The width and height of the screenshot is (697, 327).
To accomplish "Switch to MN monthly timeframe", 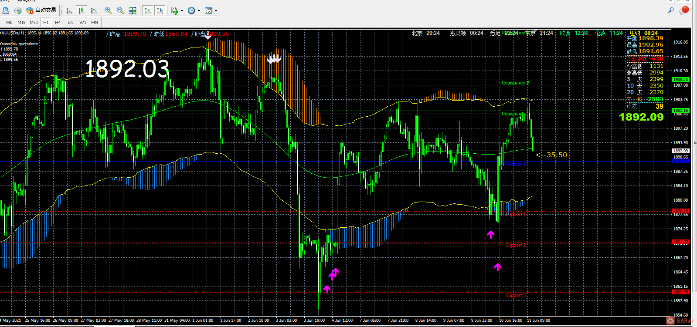I will tap(95, 22).
